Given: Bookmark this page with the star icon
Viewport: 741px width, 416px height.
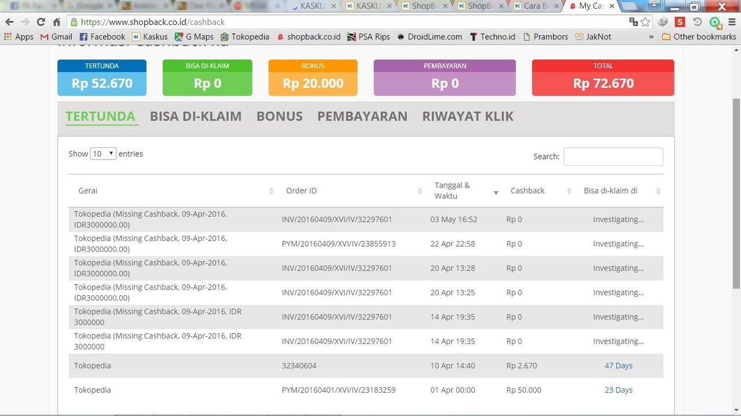Looking at the screenshot, I should pyautogui.click(x=645, y=22).
